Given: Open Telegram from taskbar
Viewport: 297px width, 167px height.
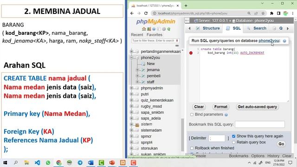Looking at the screenshot, I should (x=80, y=162).
